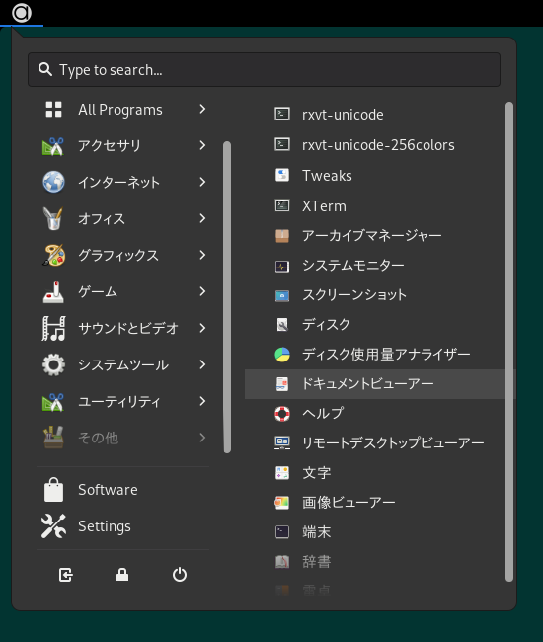Screen dimensions: 543x642
Task: Click the Settings label
Action: click(105, 526)
